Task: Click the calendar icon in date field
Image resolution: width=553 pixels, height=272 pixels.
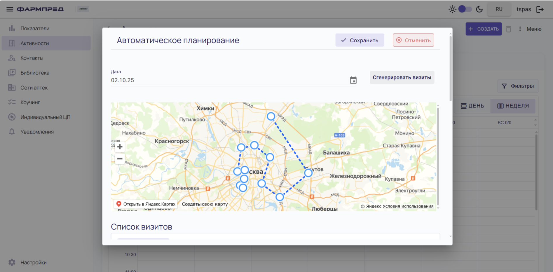Action: point(353,80)
